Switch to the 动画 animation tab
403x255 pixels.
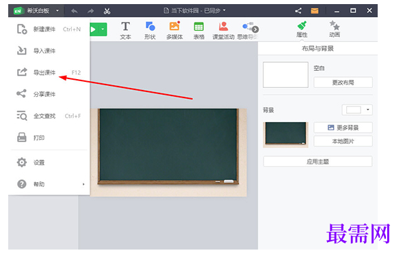coord(335,29)
